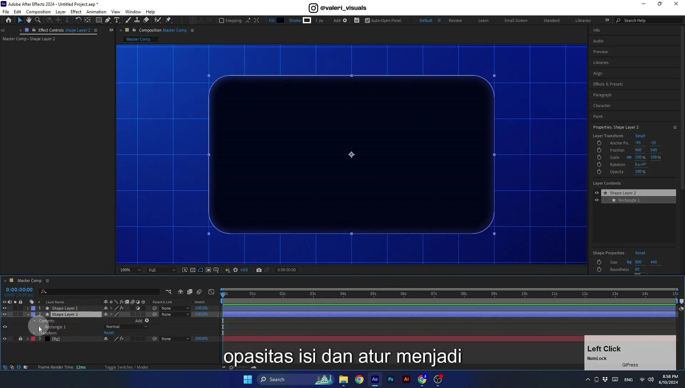Toggle the Snapping checkbox
The width and height of the screenshot is (685, 388).
tap(222, 20)
